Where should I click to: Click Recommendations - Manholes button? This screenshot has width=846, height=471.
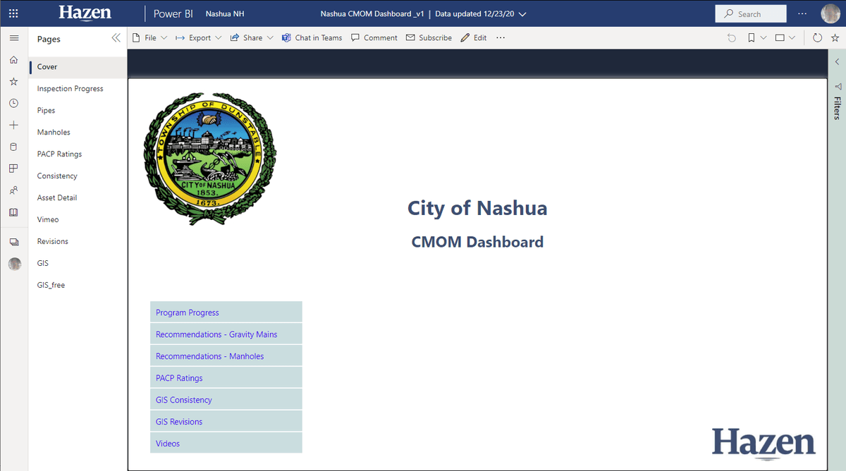[226, 356]
